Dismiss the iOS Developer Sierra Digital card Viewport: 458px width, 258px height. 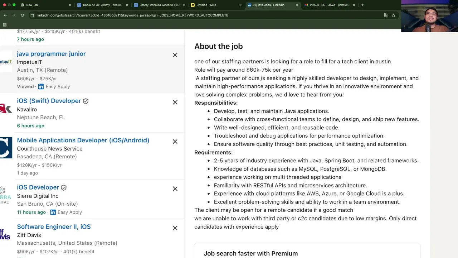click(175, 189)
